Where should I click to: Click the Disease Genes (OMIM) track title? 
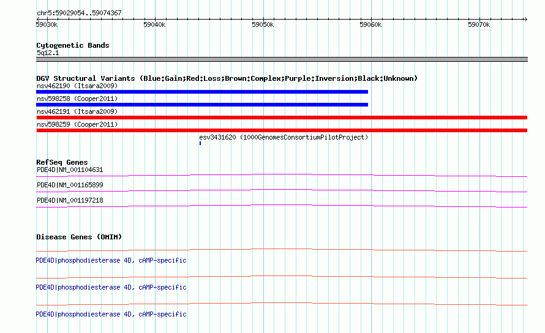79,237
